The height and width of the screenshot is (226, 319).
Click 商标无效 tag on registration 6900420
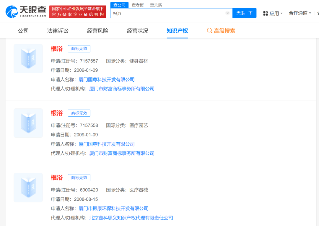(x=79, y=178)
